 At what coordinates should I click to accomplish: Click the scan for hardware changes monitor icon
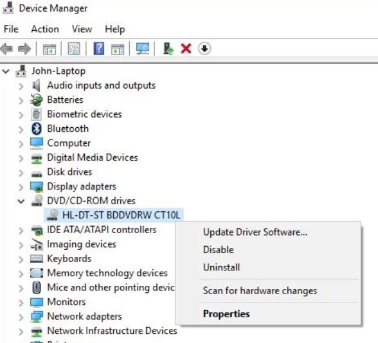[x=143, y=48]
